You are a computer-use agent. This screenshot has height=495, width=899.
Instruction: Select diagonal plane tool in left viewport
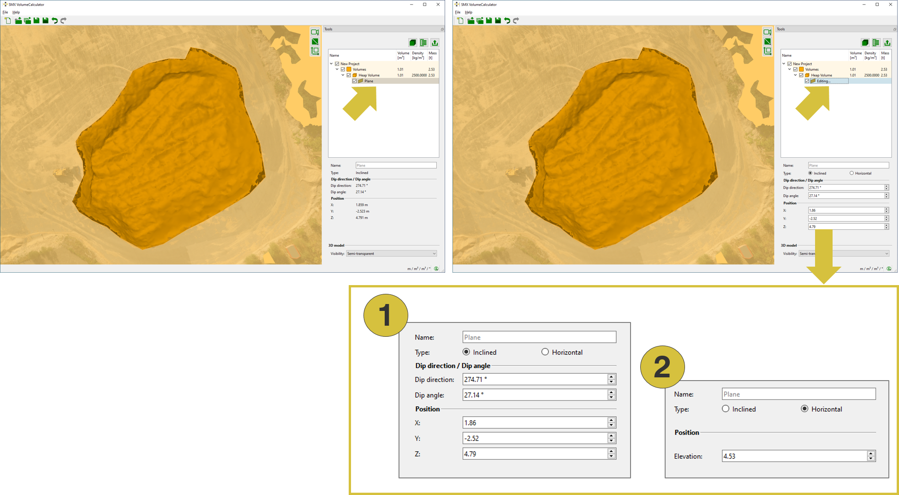point(315,42)
